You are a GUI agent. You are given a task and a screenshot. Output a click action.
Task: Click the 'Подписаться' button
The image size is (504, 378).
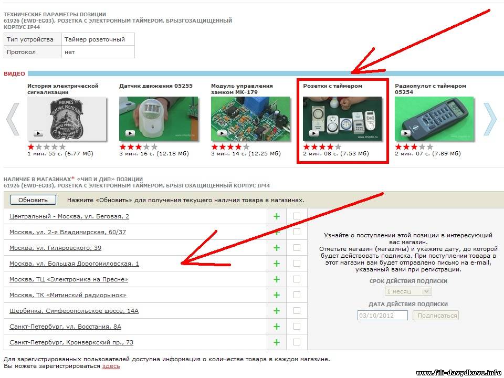point(435,316)
